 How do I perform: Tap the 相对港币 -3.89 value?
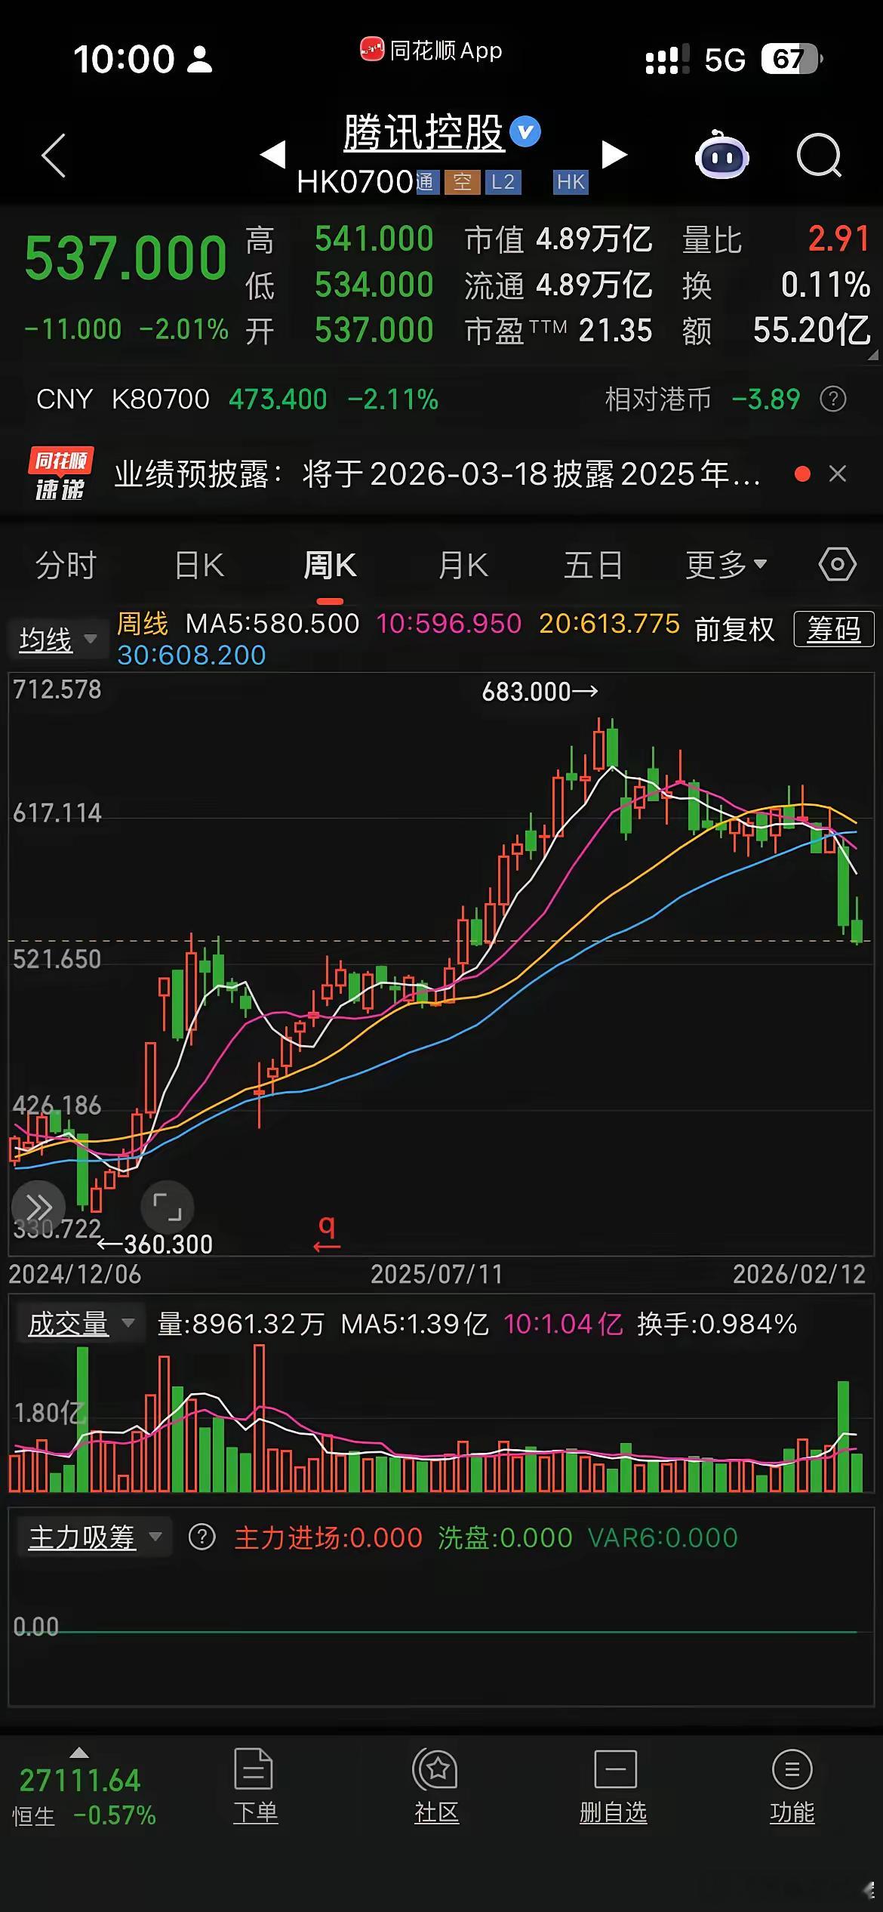pyautogui.click(x=766, y=399)
